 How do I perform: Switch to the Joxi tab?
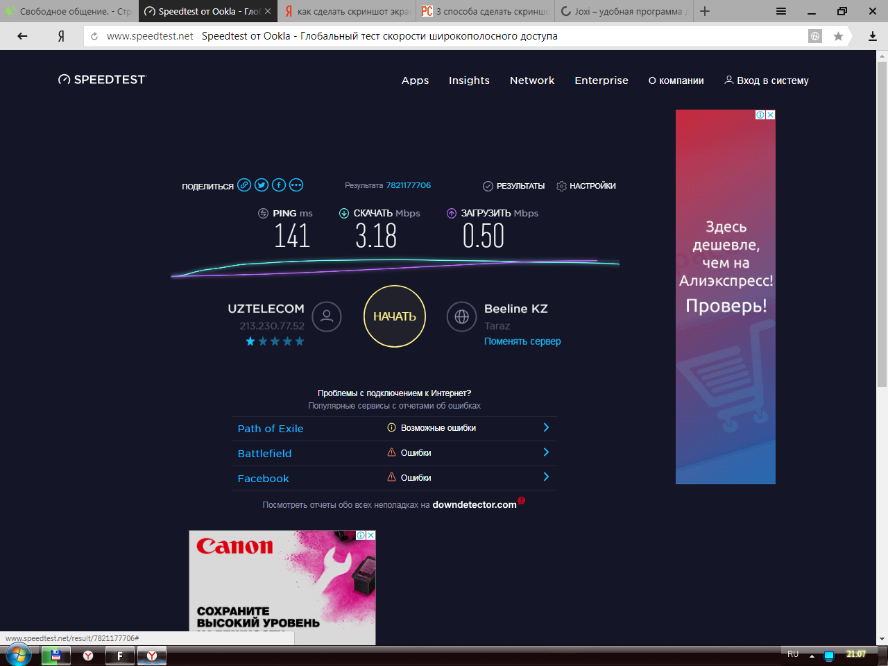coord(624,11)
